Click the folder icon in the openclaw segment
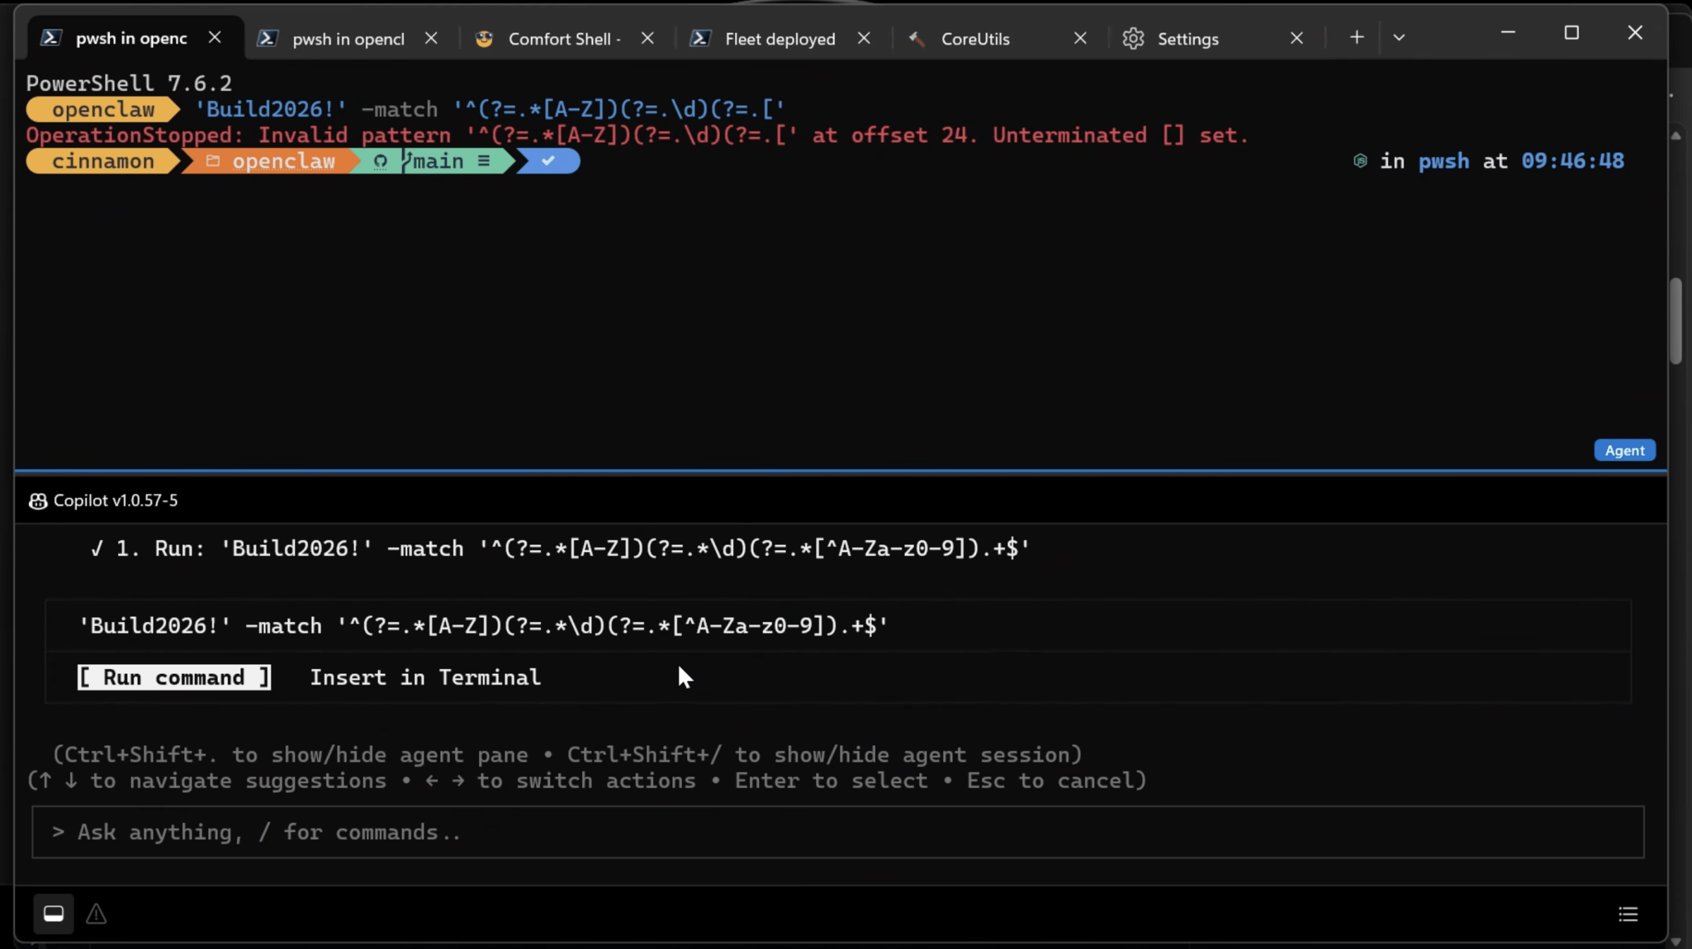 212,161
